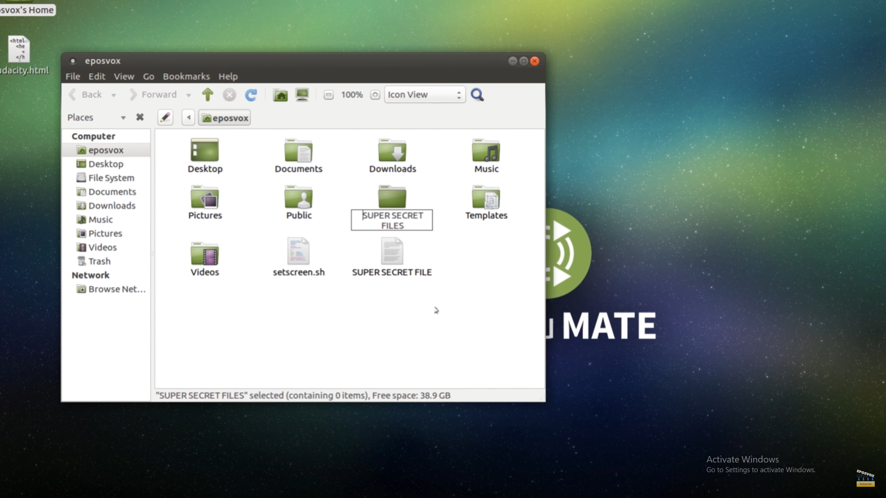Open the File menu
Image resolution: width=886 pixels, height=498 pixels.
click(73, 77)
